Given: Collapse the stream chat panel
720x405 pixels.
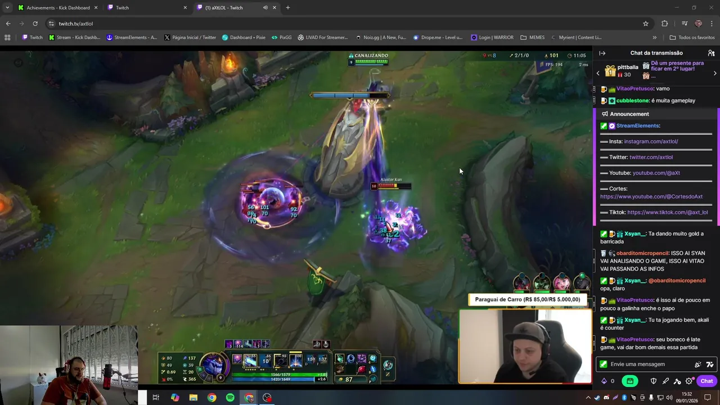Looking at the screenshot, I should (602, 53).
